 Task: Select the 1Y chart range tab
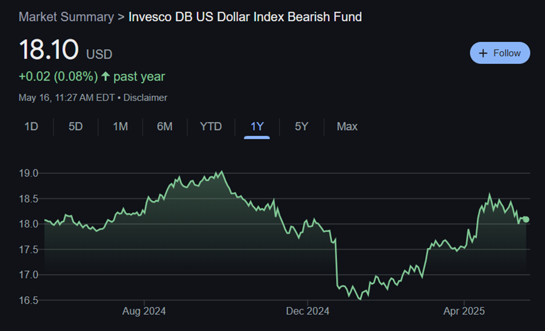pyautogui.click(x=257, y=126)
